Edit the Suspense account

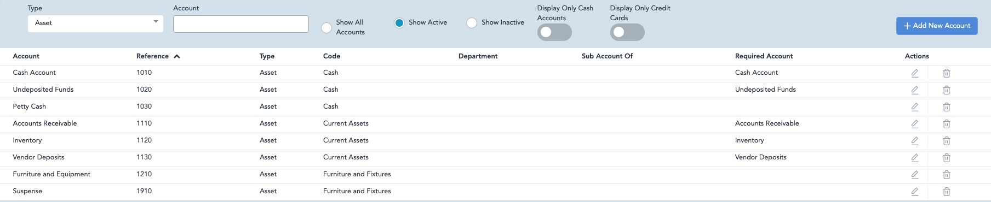914,192
